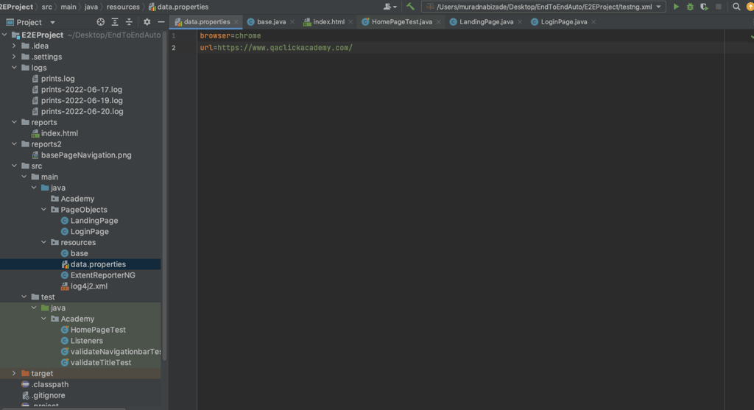The height and width of the screenshot is (410, 754).
Task: Collapse the logs folder
Action: point(14,68)
